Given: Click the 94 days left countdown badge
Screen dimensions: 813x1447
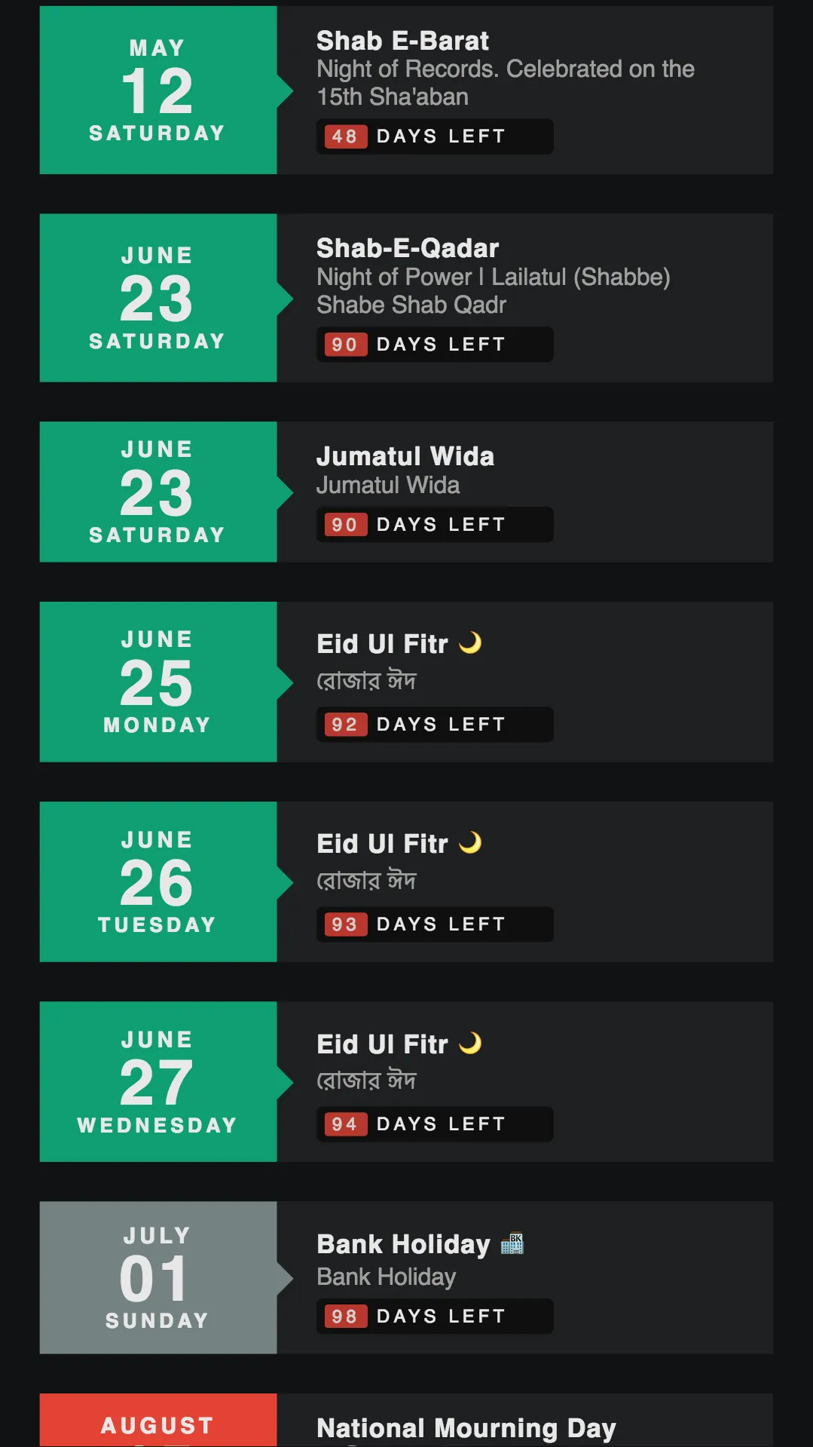Looking at the screenshot, I should [435, 1124].
